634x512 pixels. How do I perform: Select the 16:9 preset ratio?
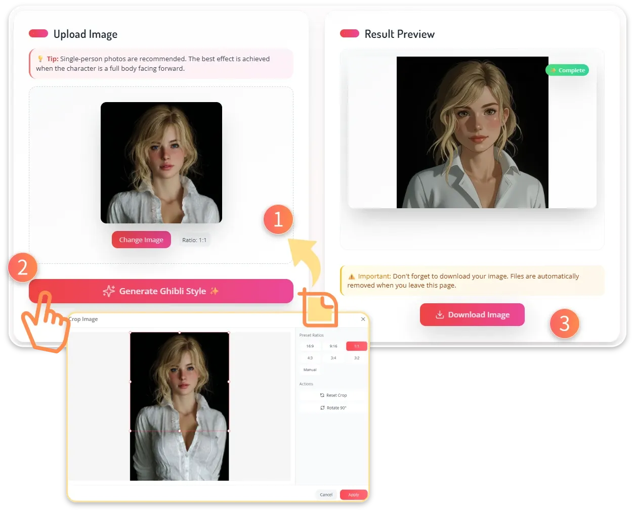pos(310,346)
